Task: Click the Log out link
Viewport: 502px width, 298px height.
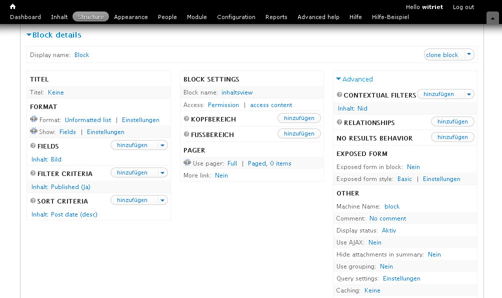Action: [x=463, y=7]
